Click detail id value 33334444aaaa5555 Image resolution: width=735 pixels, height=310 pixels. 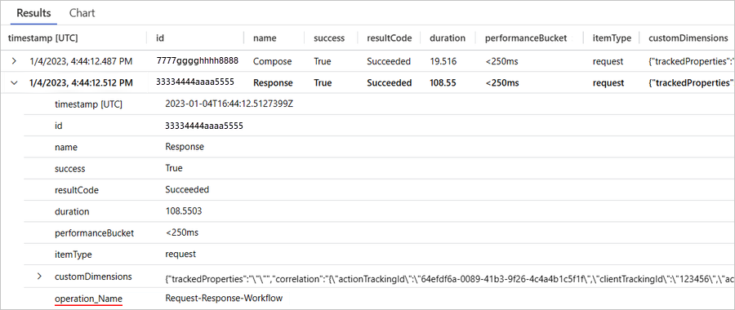point(204,126)
